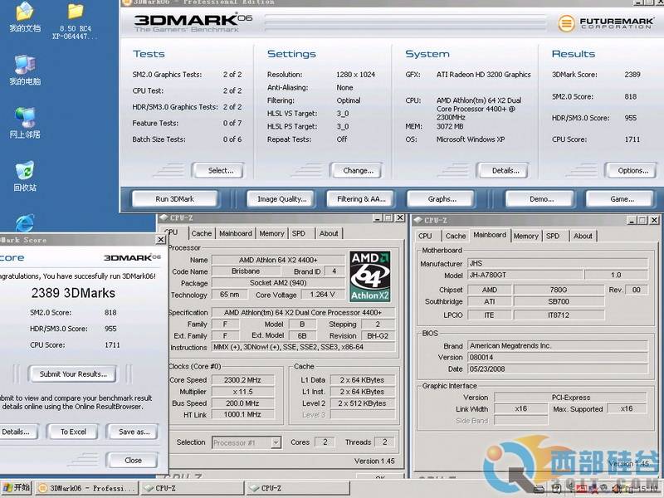The image size is (664, 498).
Task: Open the 我的电脑 desktop icon
Action: [x=25, y=70]
